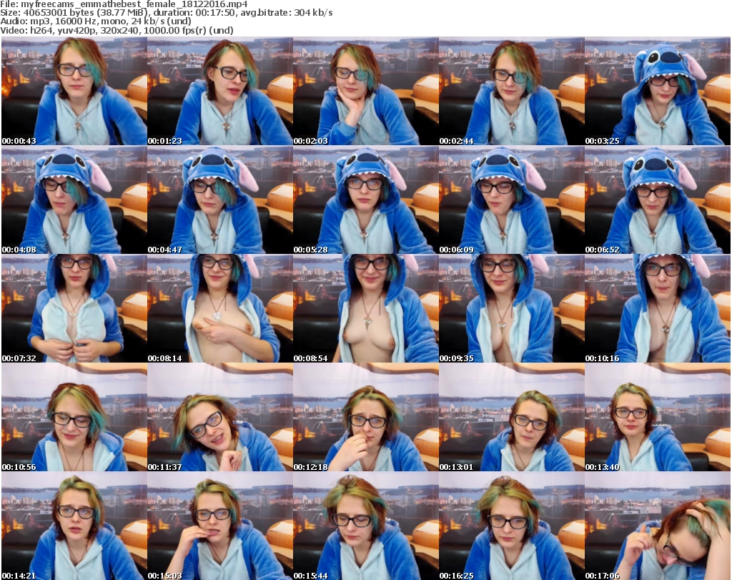Image resolution: width=732 pixels, height=580 pixels.
Task: Click the 'File:' name line in header
Action: click(124, 4)
